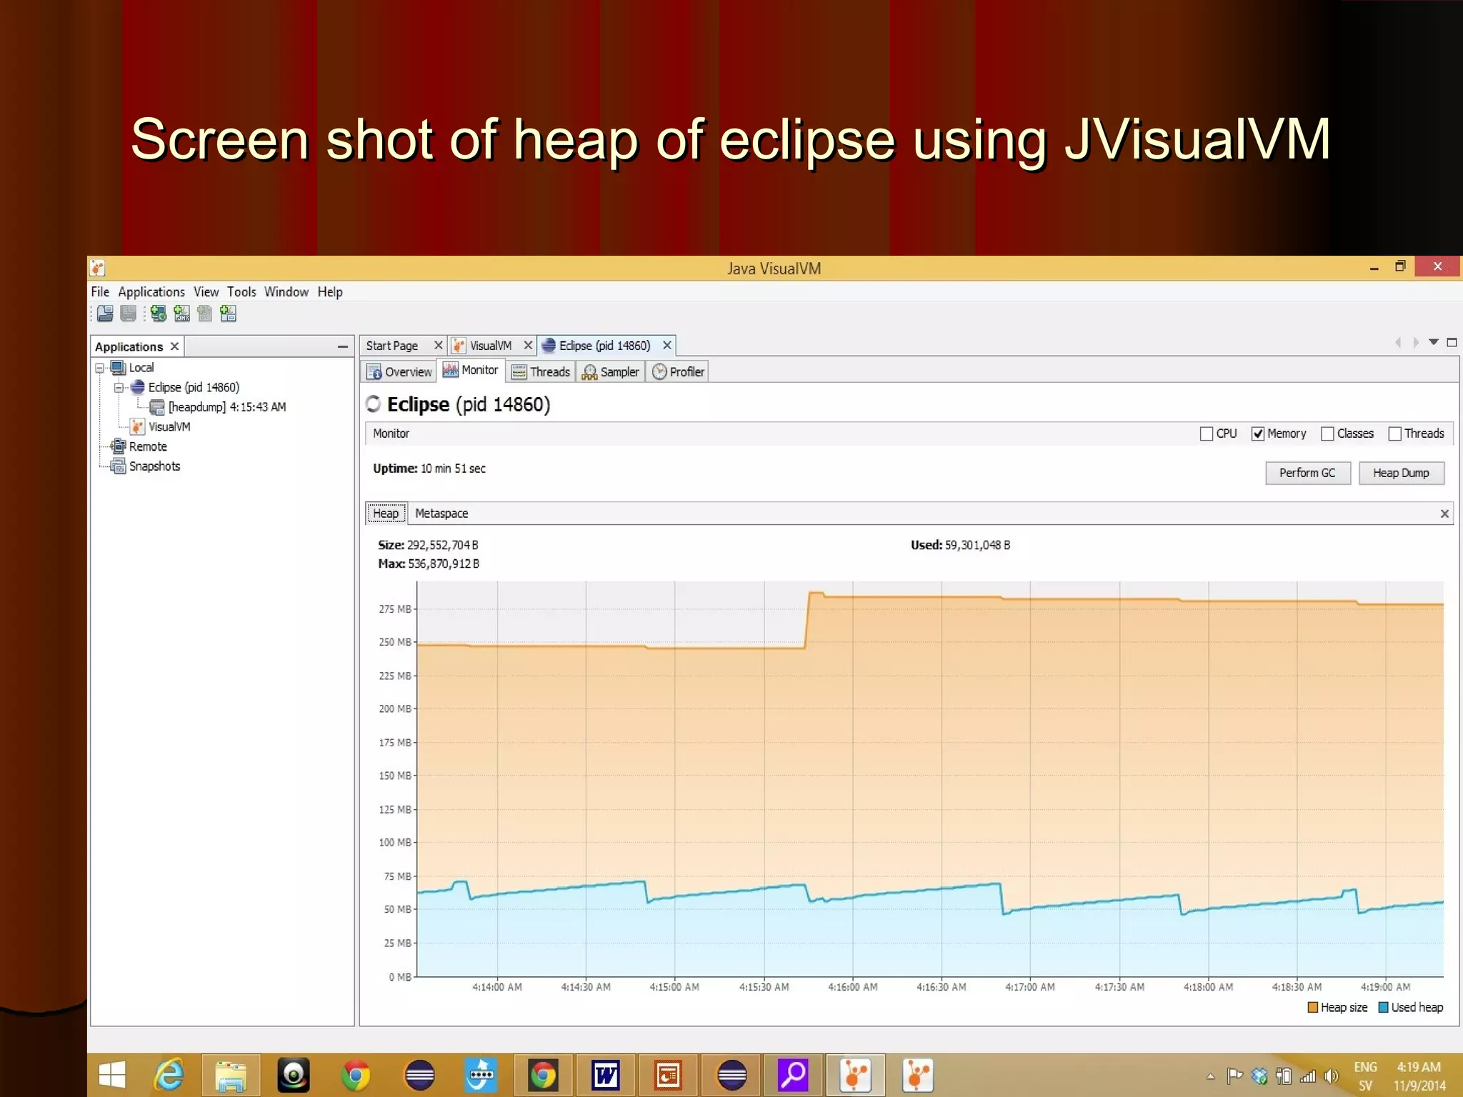Maximize the editor window area
The width and height of the screenshot is (1463, 1097).
point(1452,343)
